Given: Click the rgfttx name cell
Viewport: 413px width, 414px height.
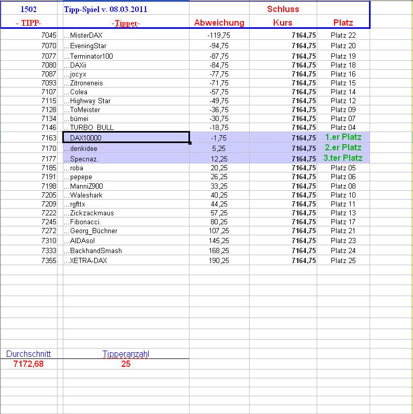Looking at the screenshot, I should point(126,204).
